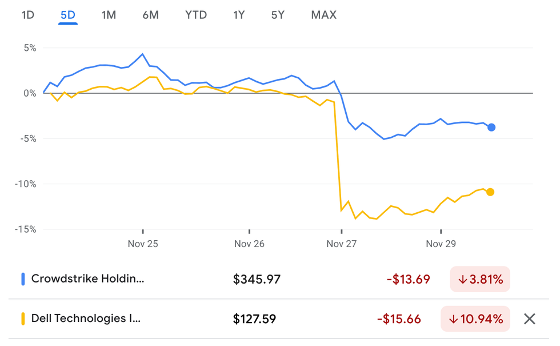Viewport: 560px width, 346px height.
Task: Show the 6M time range
Action: point(150,15)
